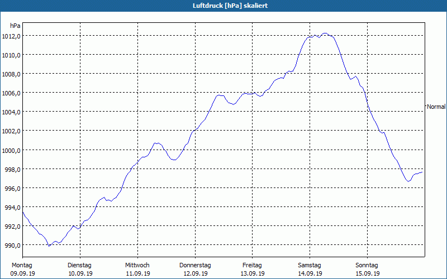Viewport: 447px width, 279px height.
Task: Click the date 09.09.19
Action: coord(23,273)
